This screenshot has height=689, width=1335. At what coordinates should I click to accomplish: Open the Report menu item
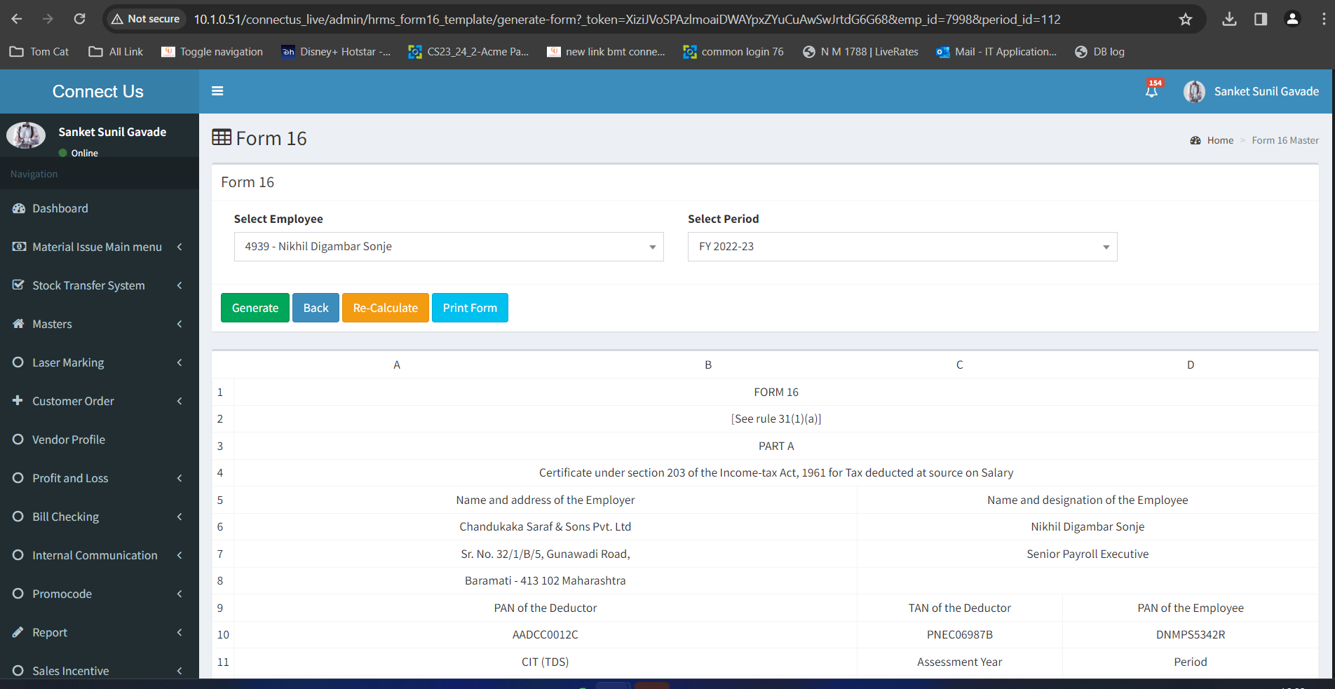pyautogui.click(x=100, y=632)
